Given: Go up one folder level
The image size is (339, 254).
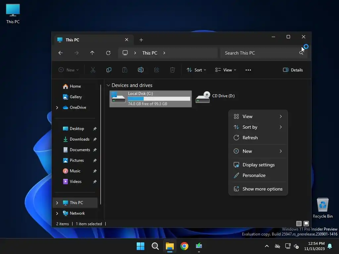Looking at the screenshot, I should tap(92, 53).
